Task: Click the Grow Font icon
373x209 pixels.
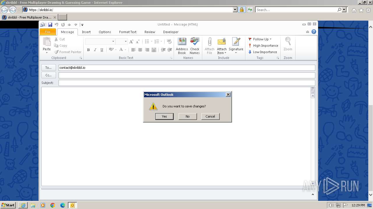Action: click(x=131, y=42)
